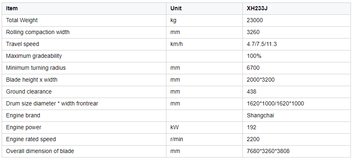Viewport: 353px width, 160px height.
Task: Click the Travel speed row label
Action: coord(23,44)
